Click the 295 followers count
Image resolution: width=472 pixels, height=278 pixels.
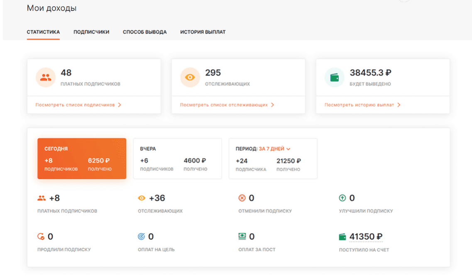pos(213,73)
